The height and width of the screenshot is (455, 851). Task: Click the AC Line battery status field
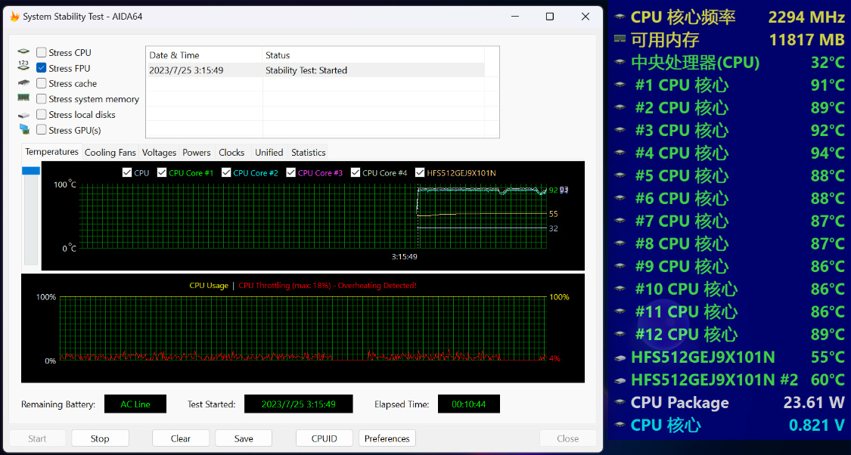pyautogui.click(x=135, y=404)
